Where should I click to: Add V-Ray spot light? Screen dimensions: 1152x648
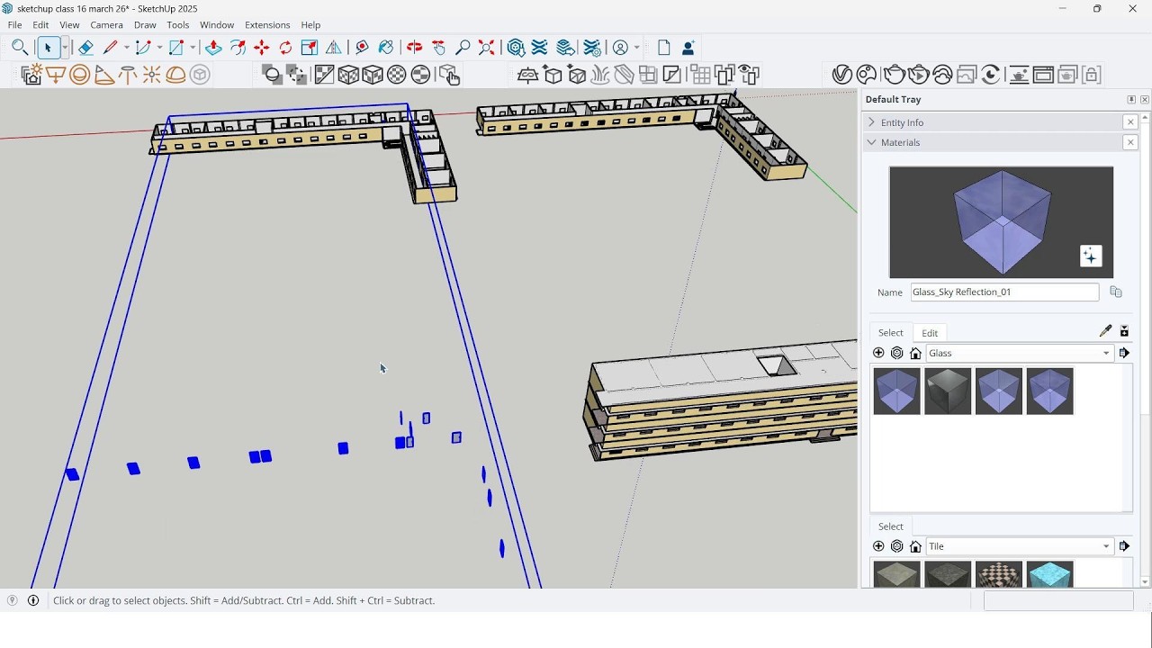(x=104, y=75)
